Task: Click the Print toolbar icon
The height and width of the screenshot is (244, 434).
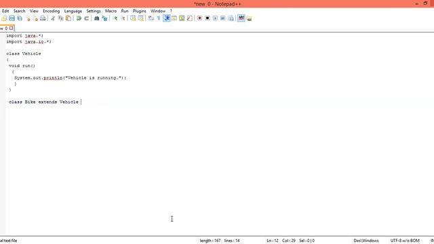Action: coord(43,18)
